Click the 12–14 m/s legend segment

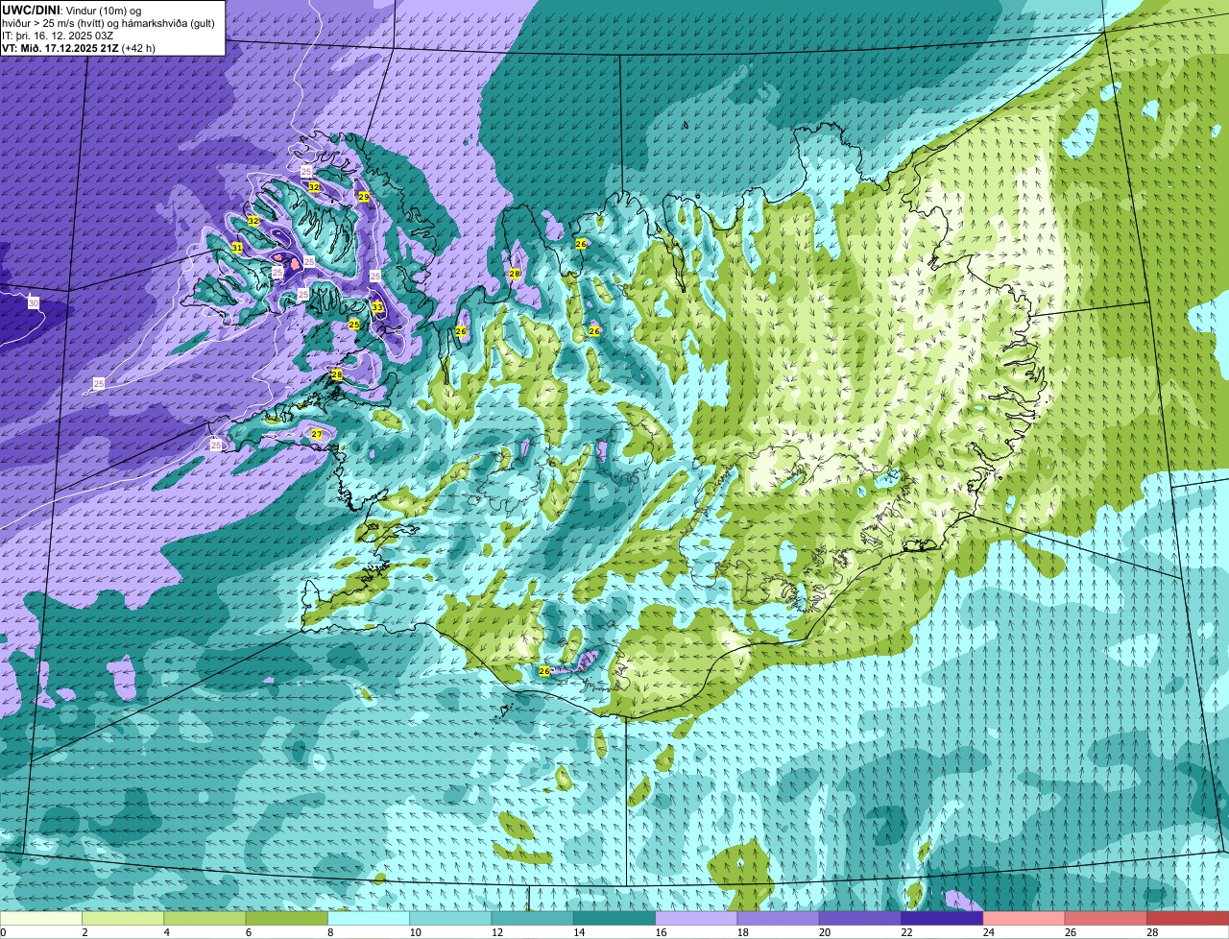pos(533,919)
